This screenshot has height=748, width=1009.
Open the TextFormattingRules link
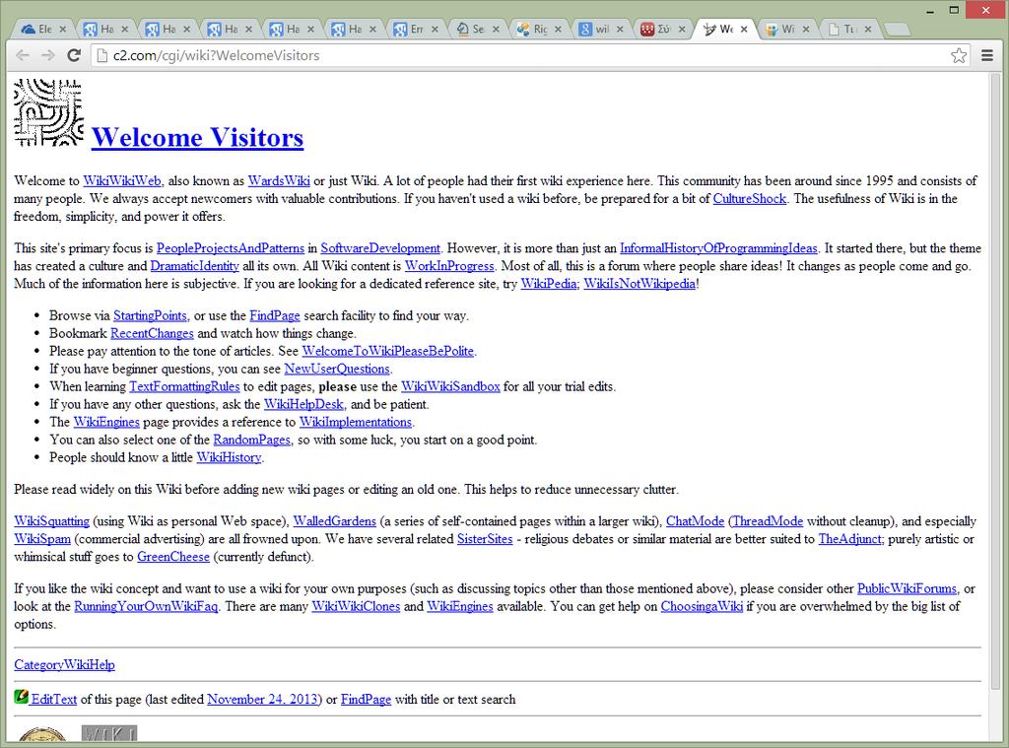(x=184, y=387)
